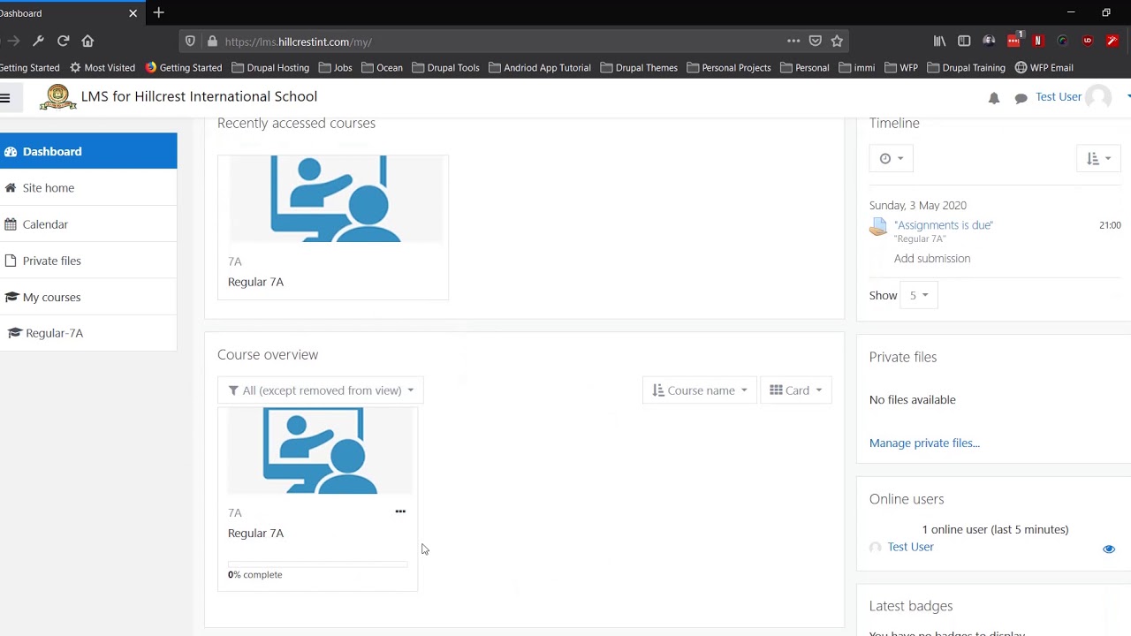Save page to Pocket icon
1131x636 pixels.
[x=816, y=41]
